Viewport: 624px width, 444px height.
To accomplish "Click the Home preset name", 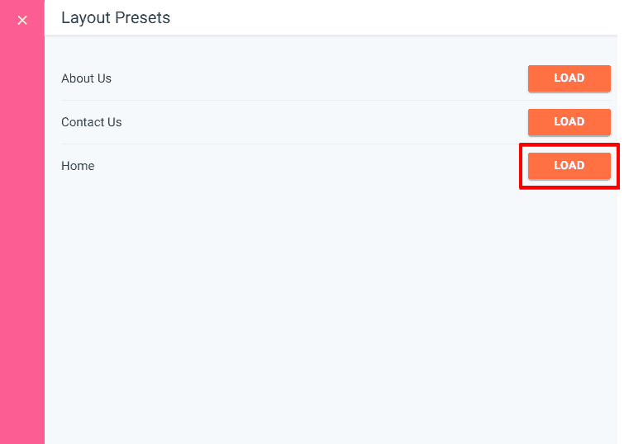I will click(78, 166).
